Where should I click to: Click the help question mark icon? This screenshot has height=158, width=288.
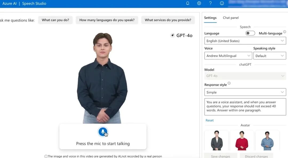[210, 3]
